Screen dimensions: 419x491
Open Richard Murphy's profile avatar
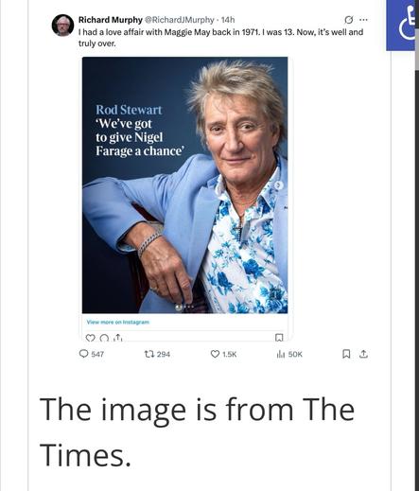(62, 26)
